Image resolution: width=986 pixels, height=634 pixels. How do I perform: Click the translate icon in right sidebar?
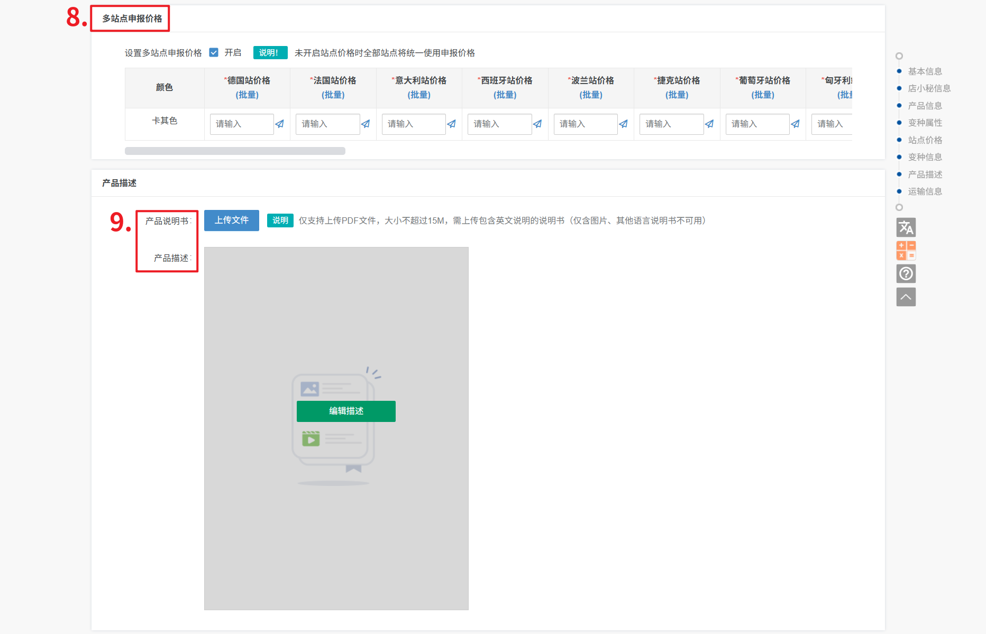(x=906, y=227)
